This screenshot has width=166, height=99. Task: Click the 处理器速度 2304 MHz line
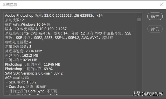click(x=24, y=51)
